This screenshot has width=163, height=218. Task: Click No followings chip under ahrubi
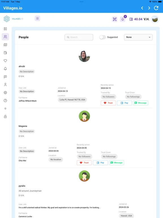click(133, 97)
